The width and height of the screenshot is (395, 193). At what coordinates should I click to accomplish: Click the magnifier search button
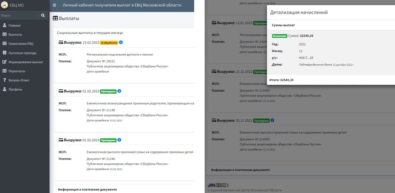[x=43, y=15]
